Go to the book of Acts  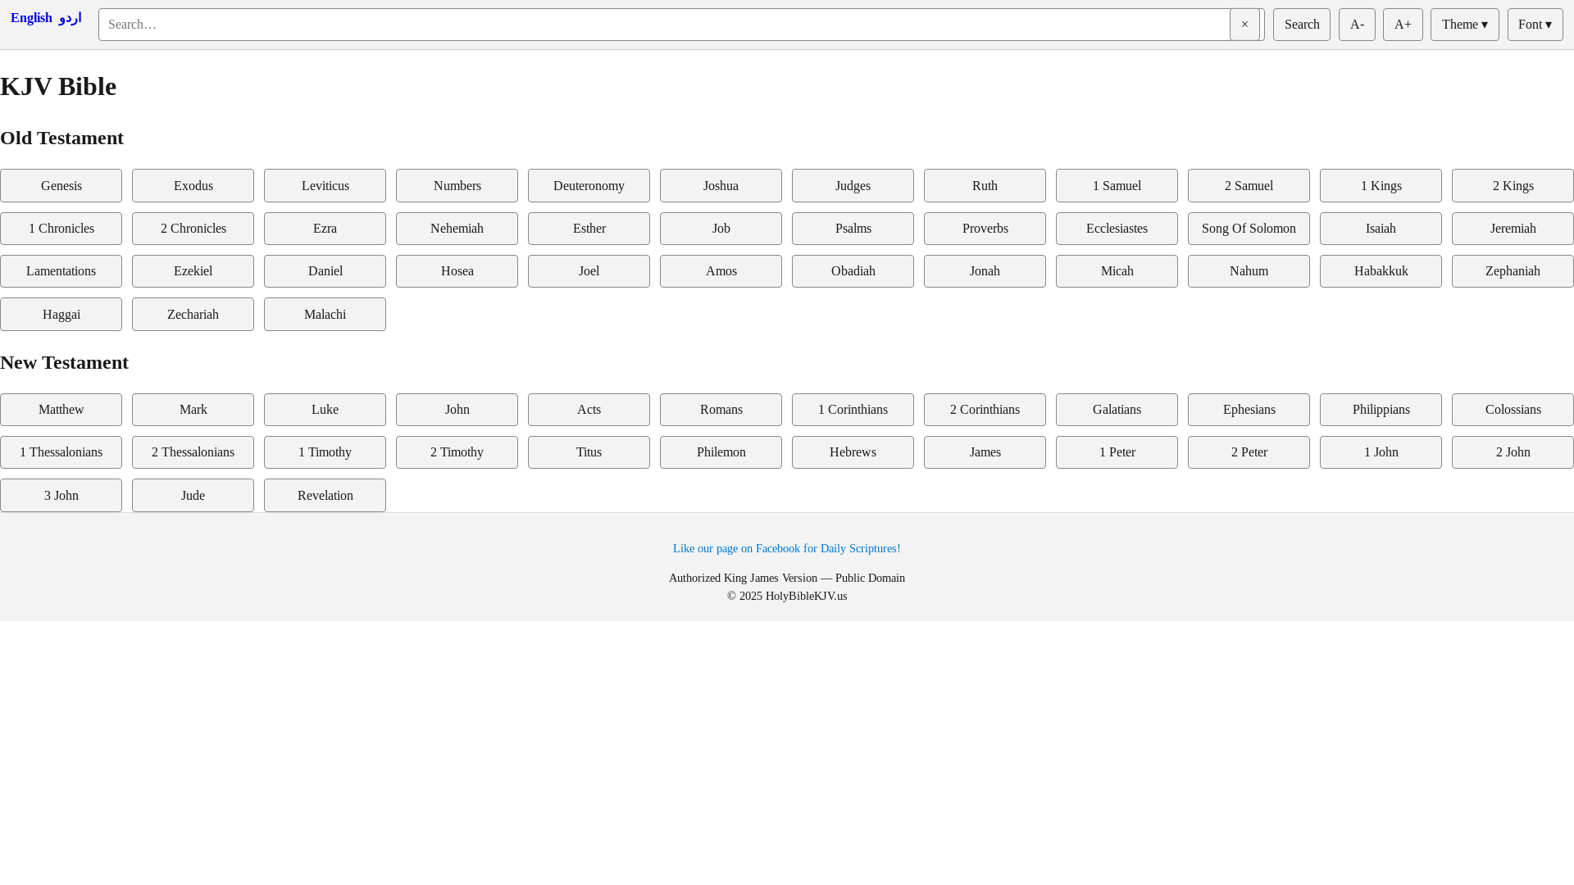[589, 410]
